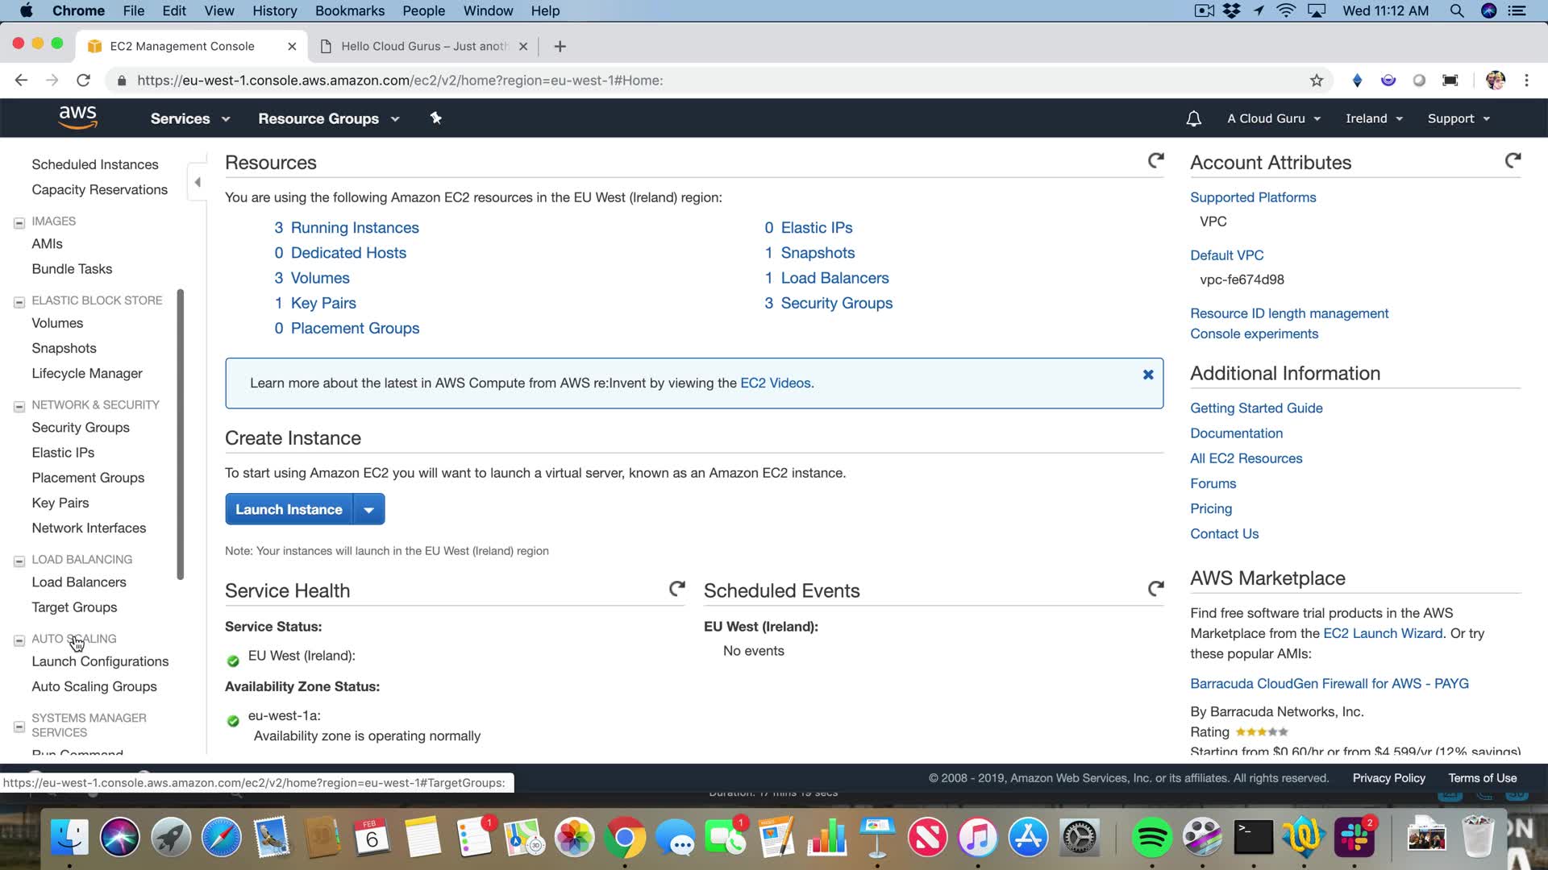Click the Launch Instance button

(289, 510)
